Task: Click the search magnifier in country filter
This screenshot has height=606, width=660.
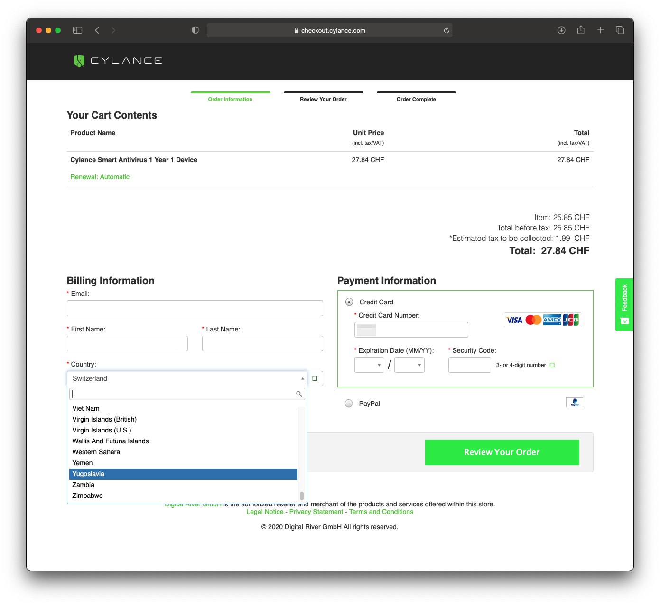Action: [x=299, y=394]
